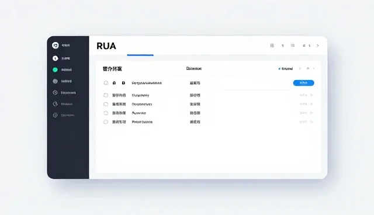The image size is (374, 215).
Task: Click the blue-dot status label in the panel header
Action: pyautogui.click(x=286, y=68)
